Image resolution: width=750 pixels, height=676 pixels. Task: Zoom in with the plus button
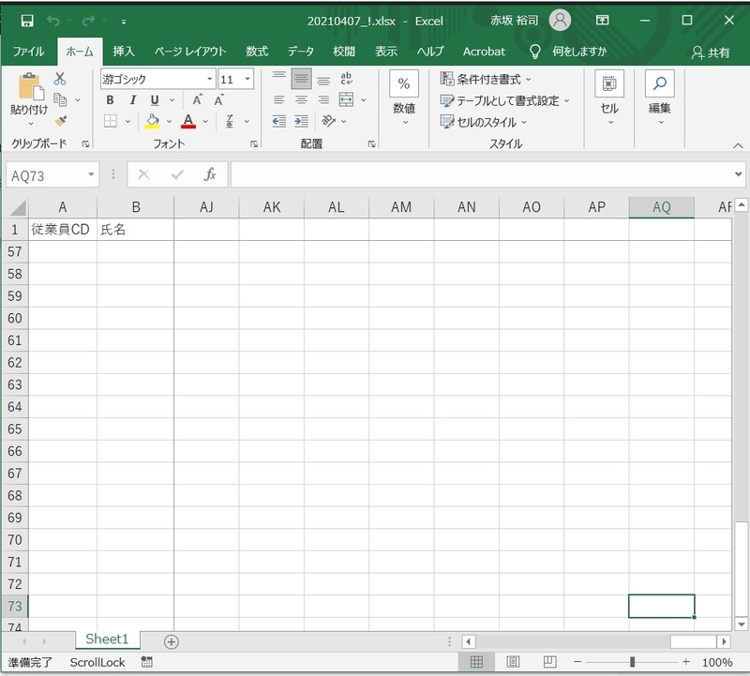point(686,662)
